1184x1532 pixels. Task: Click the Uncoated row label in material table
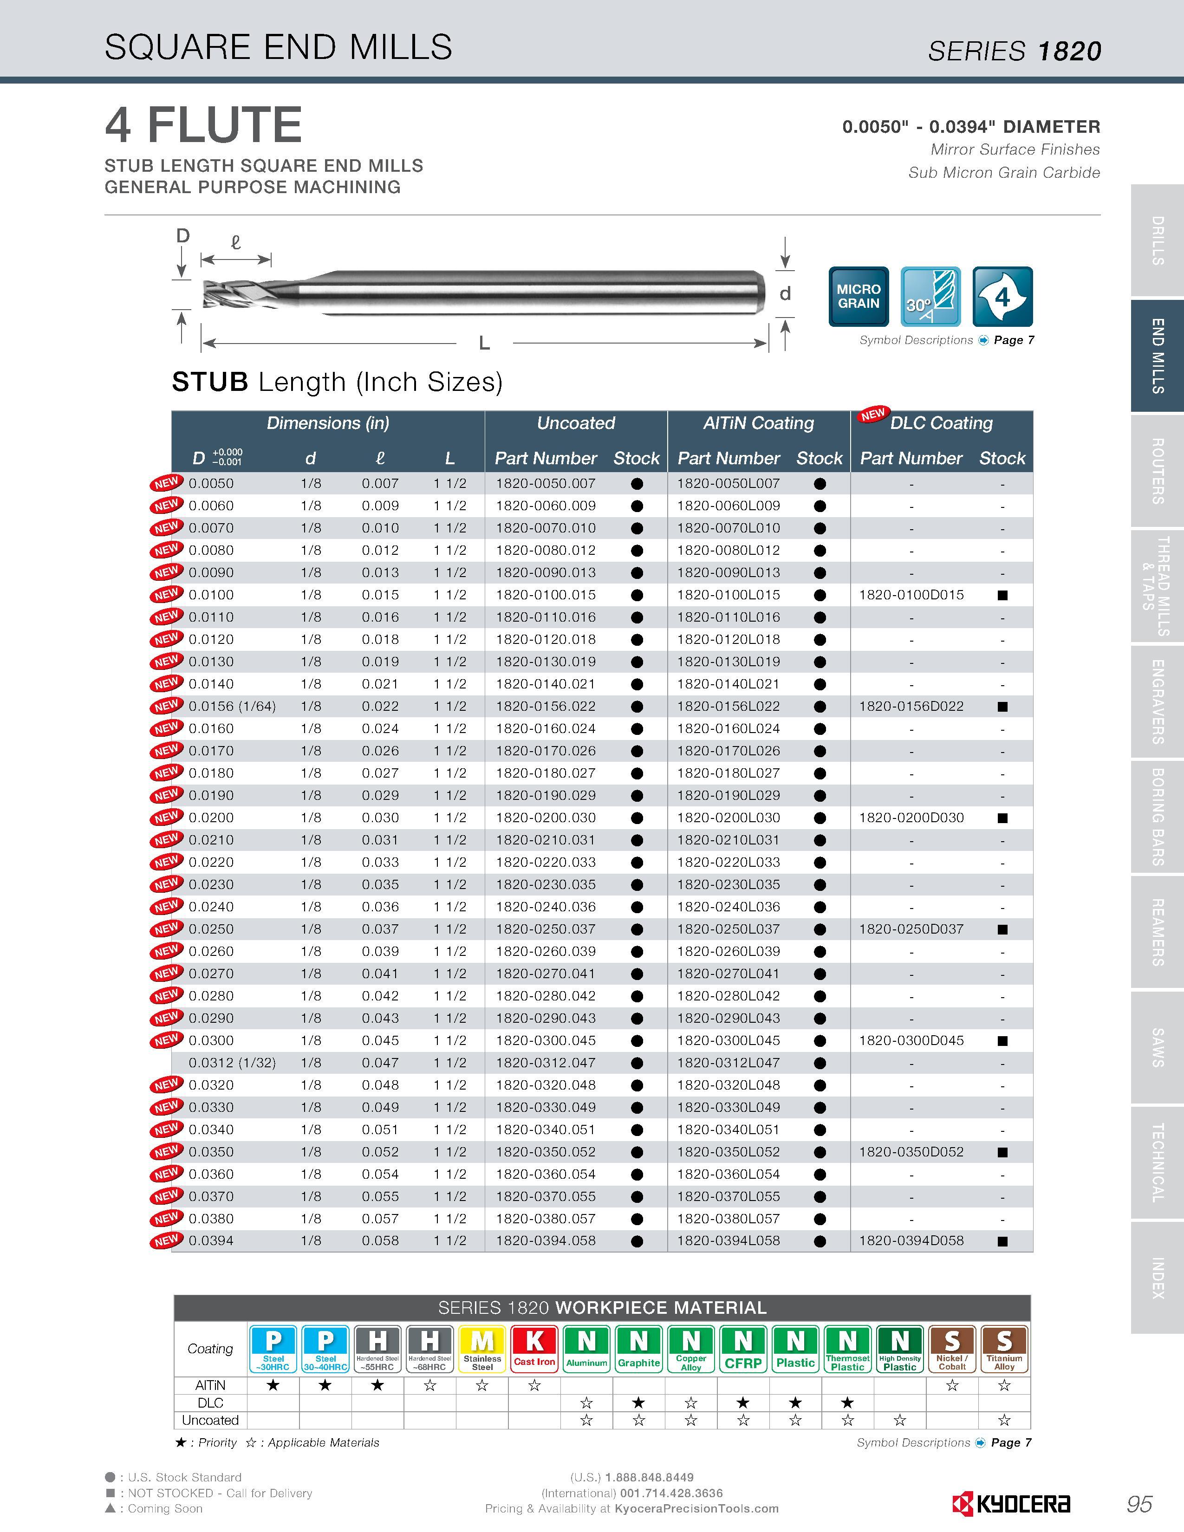point(210,1420)
